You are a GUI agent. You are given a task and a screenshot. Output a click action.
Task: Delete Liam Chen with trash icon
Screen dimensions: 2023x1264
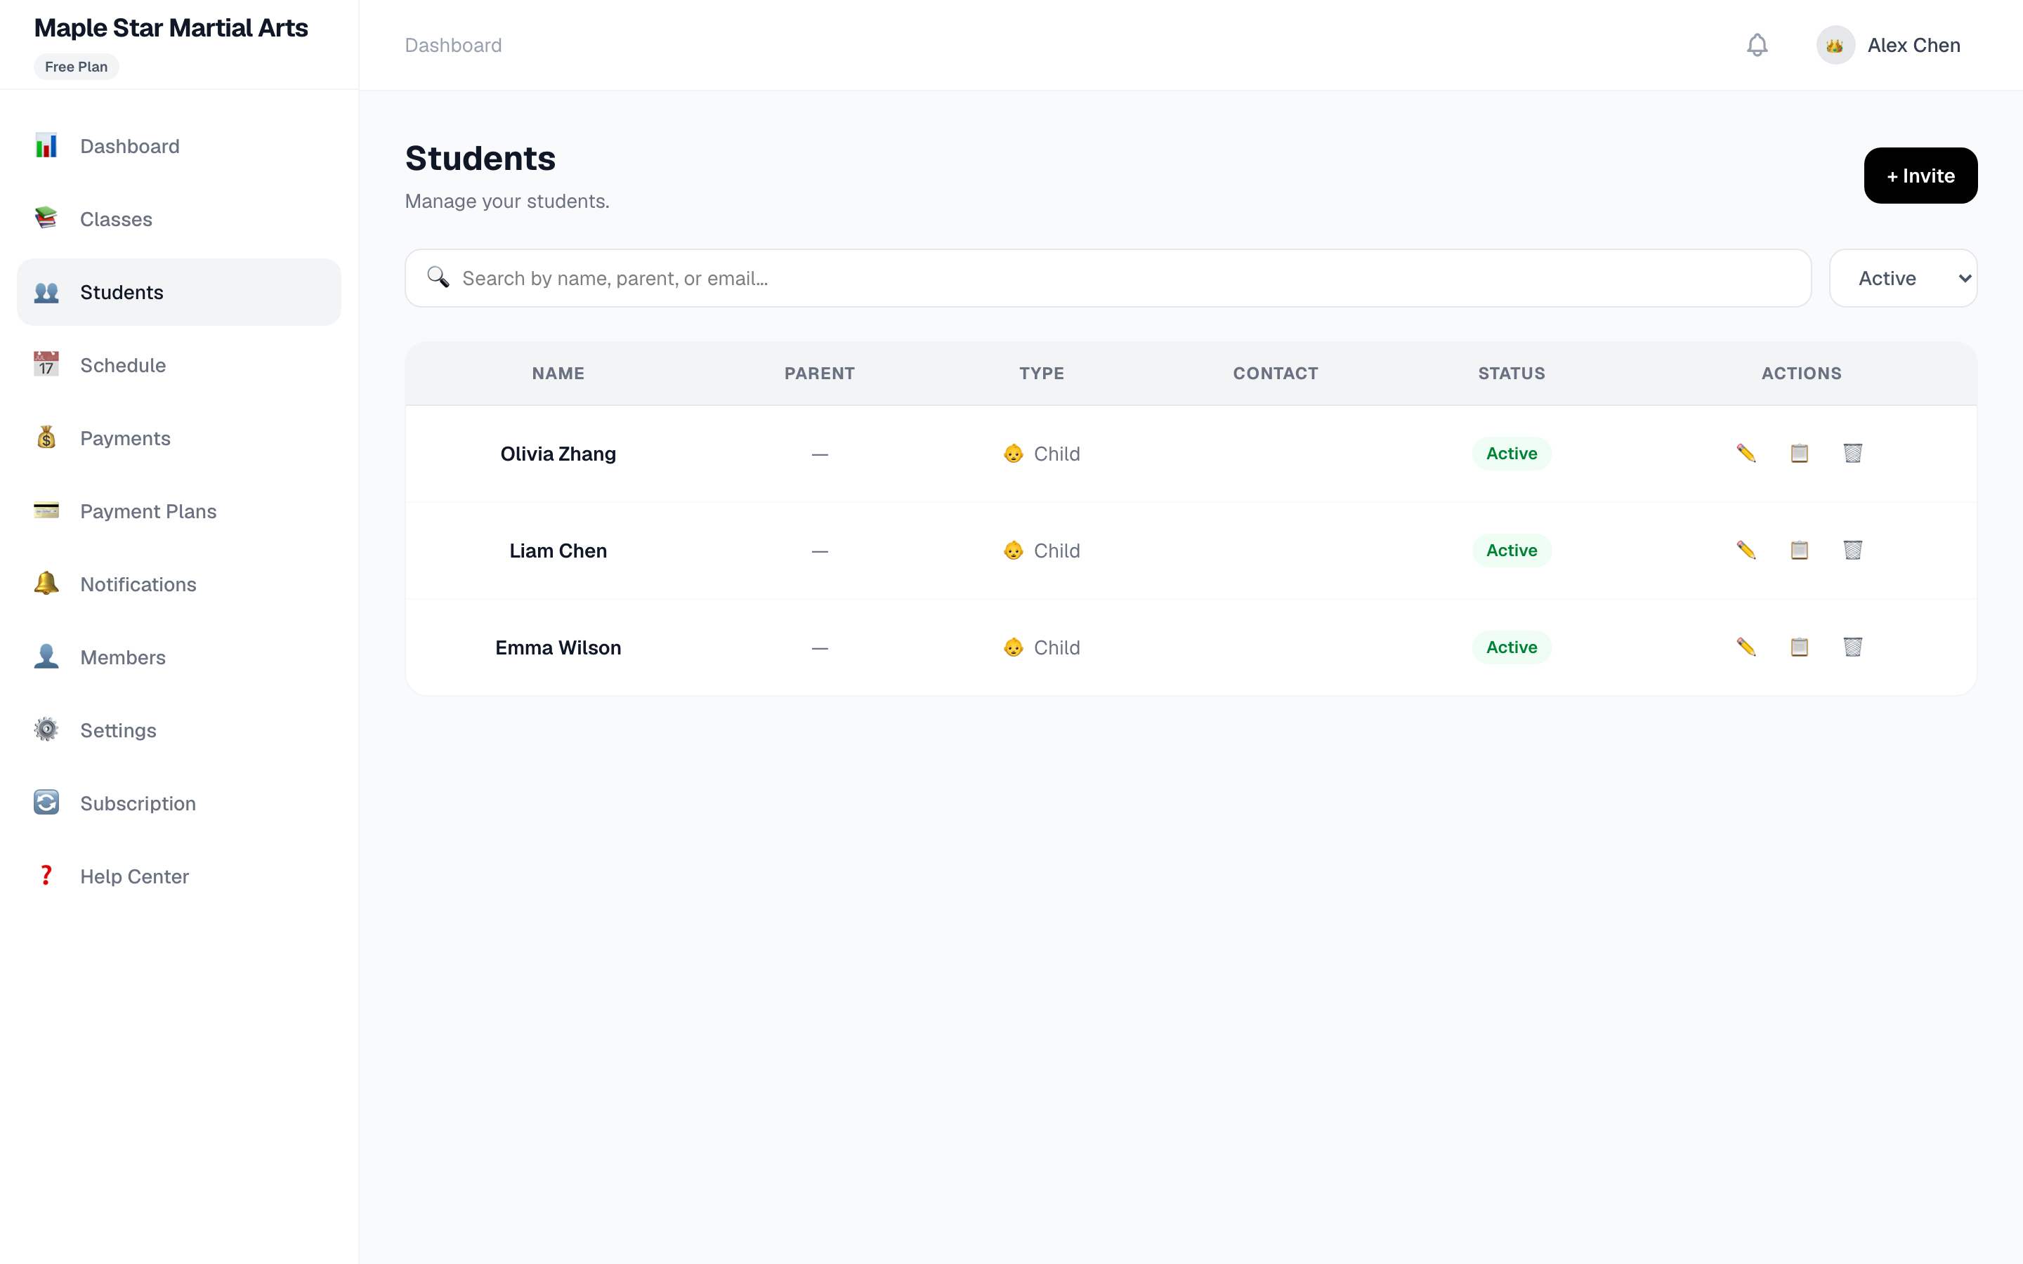click(1852, 550)
